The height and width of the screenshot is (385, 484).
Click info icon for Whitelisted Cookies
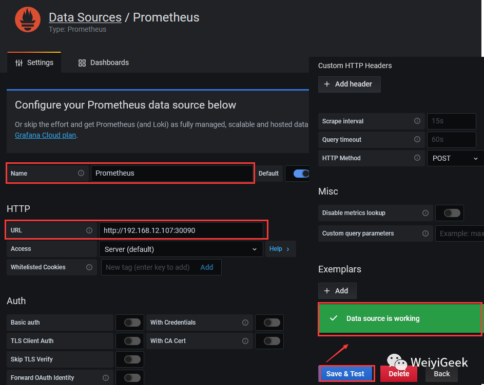tap(89, 267)
